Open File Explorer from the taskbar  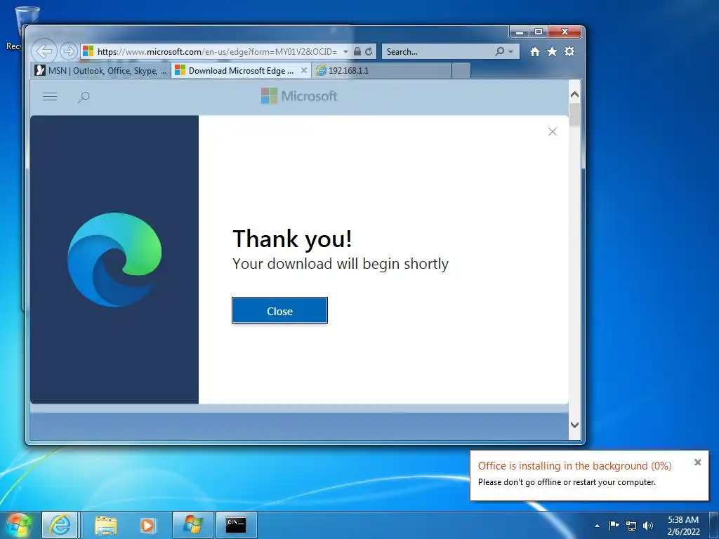tap(106, 525)
